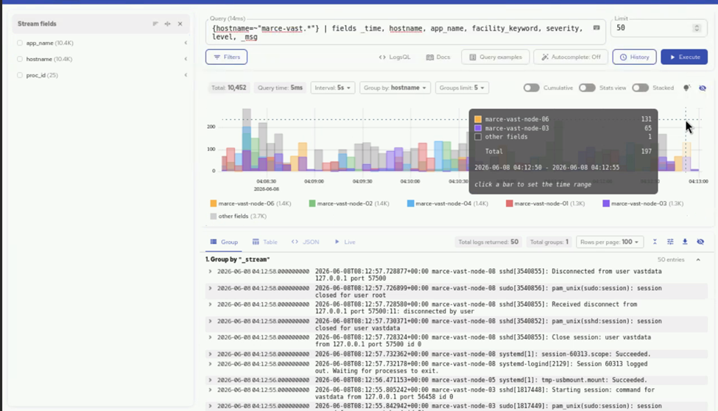Open the Docs link
718x411 pixels.
coord(438,57)
